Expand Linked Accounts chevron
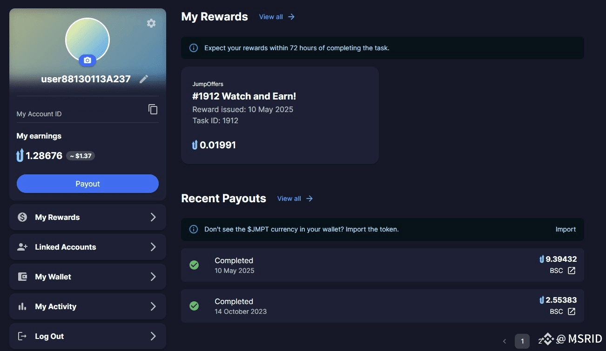Viewport: 606px width, 351px height. [153, 247]
